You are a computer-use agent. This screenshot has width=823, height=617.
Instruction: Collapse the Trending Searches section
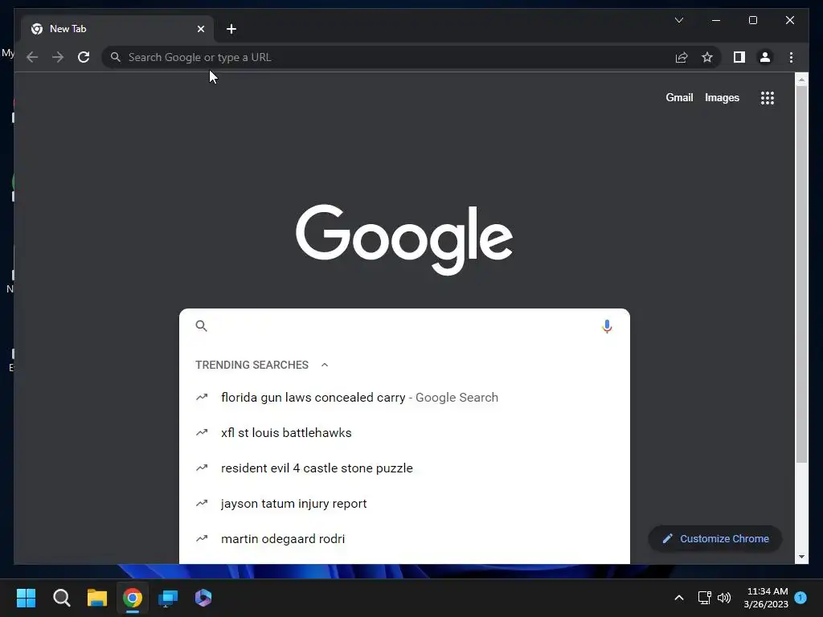[x=325, y=365]
